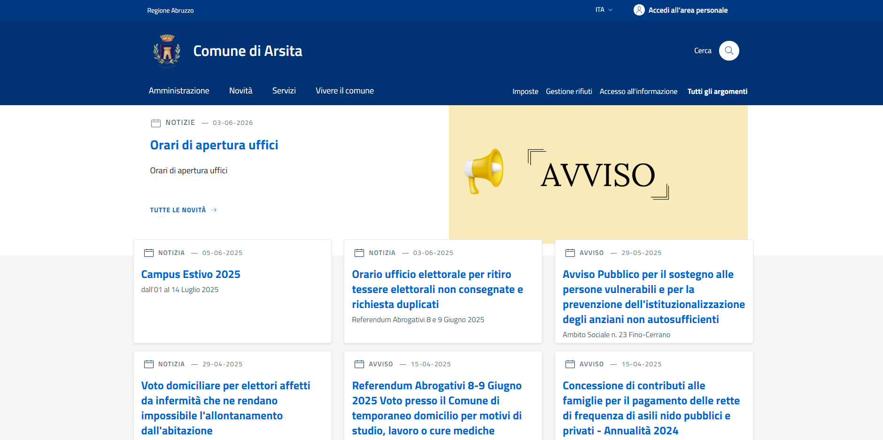
Task: Select the Imposte topic link
Action: point(525,92)
